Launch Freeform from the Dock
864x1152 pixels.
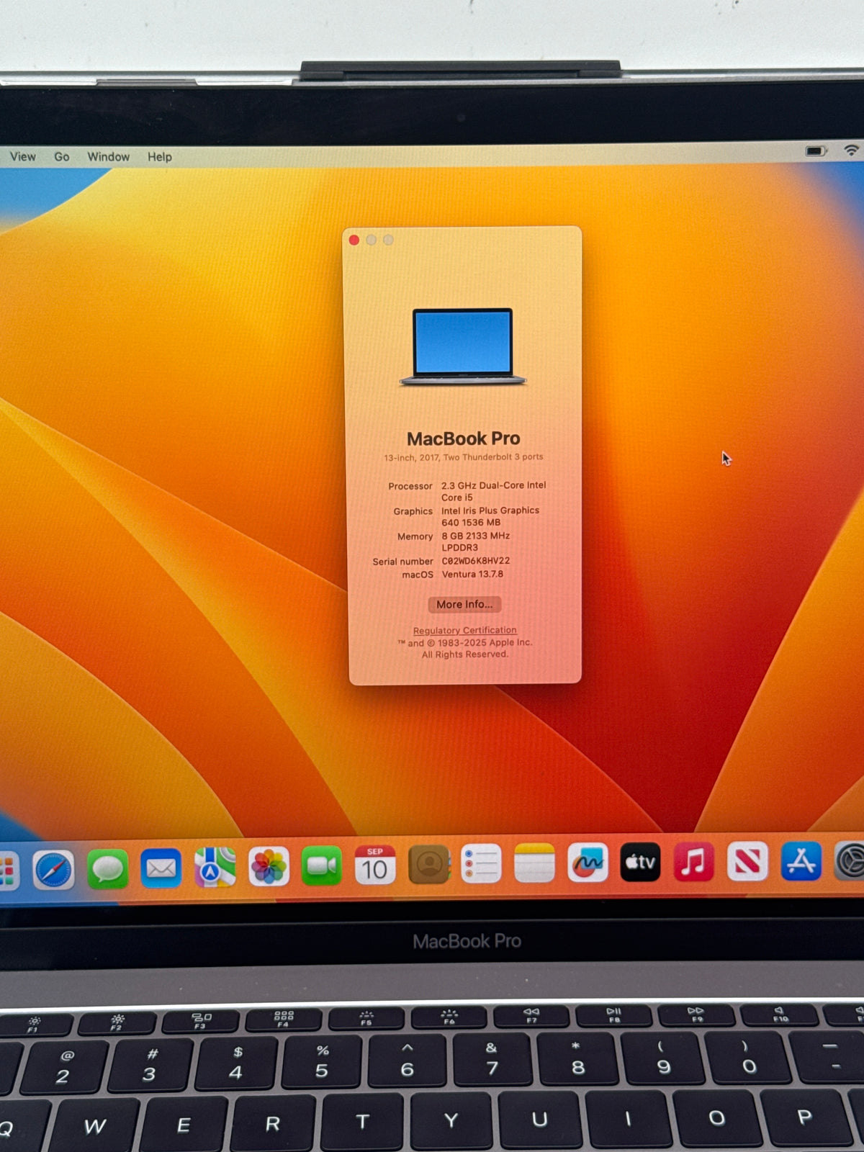tap(588, 862)
